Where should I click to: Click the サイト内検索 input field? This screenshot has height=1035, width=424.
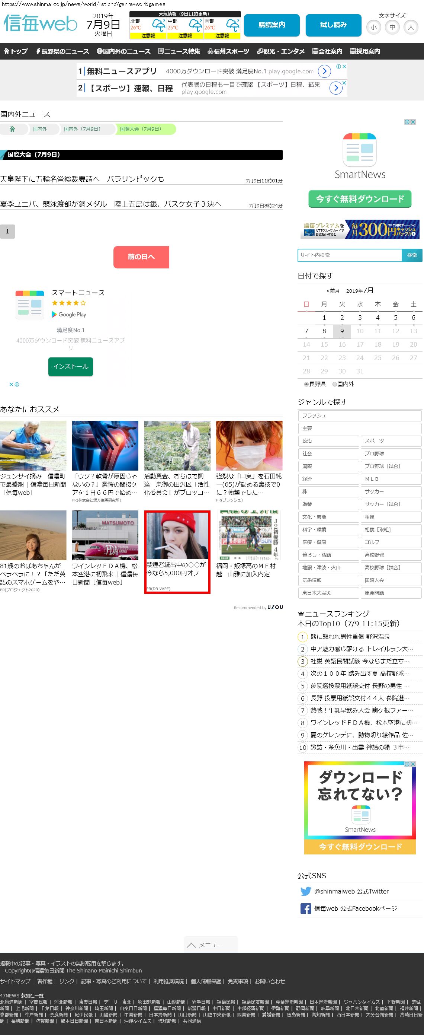pyautogui.click(x=350, y=255)
